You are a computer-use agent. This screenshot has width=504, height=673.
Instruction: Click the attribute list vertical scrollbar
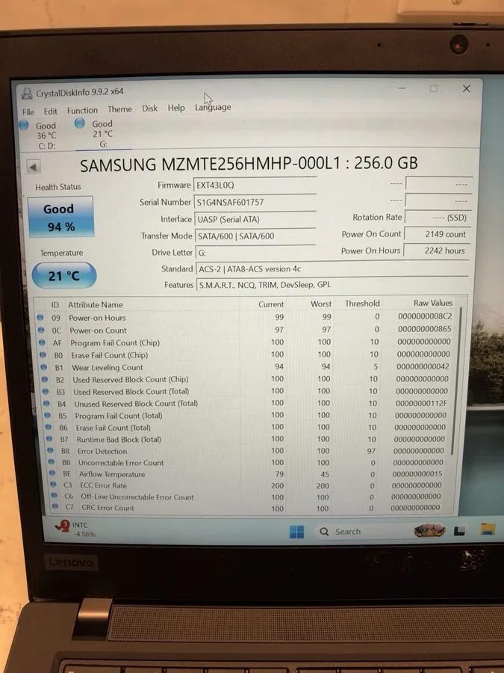click(457, 382)
